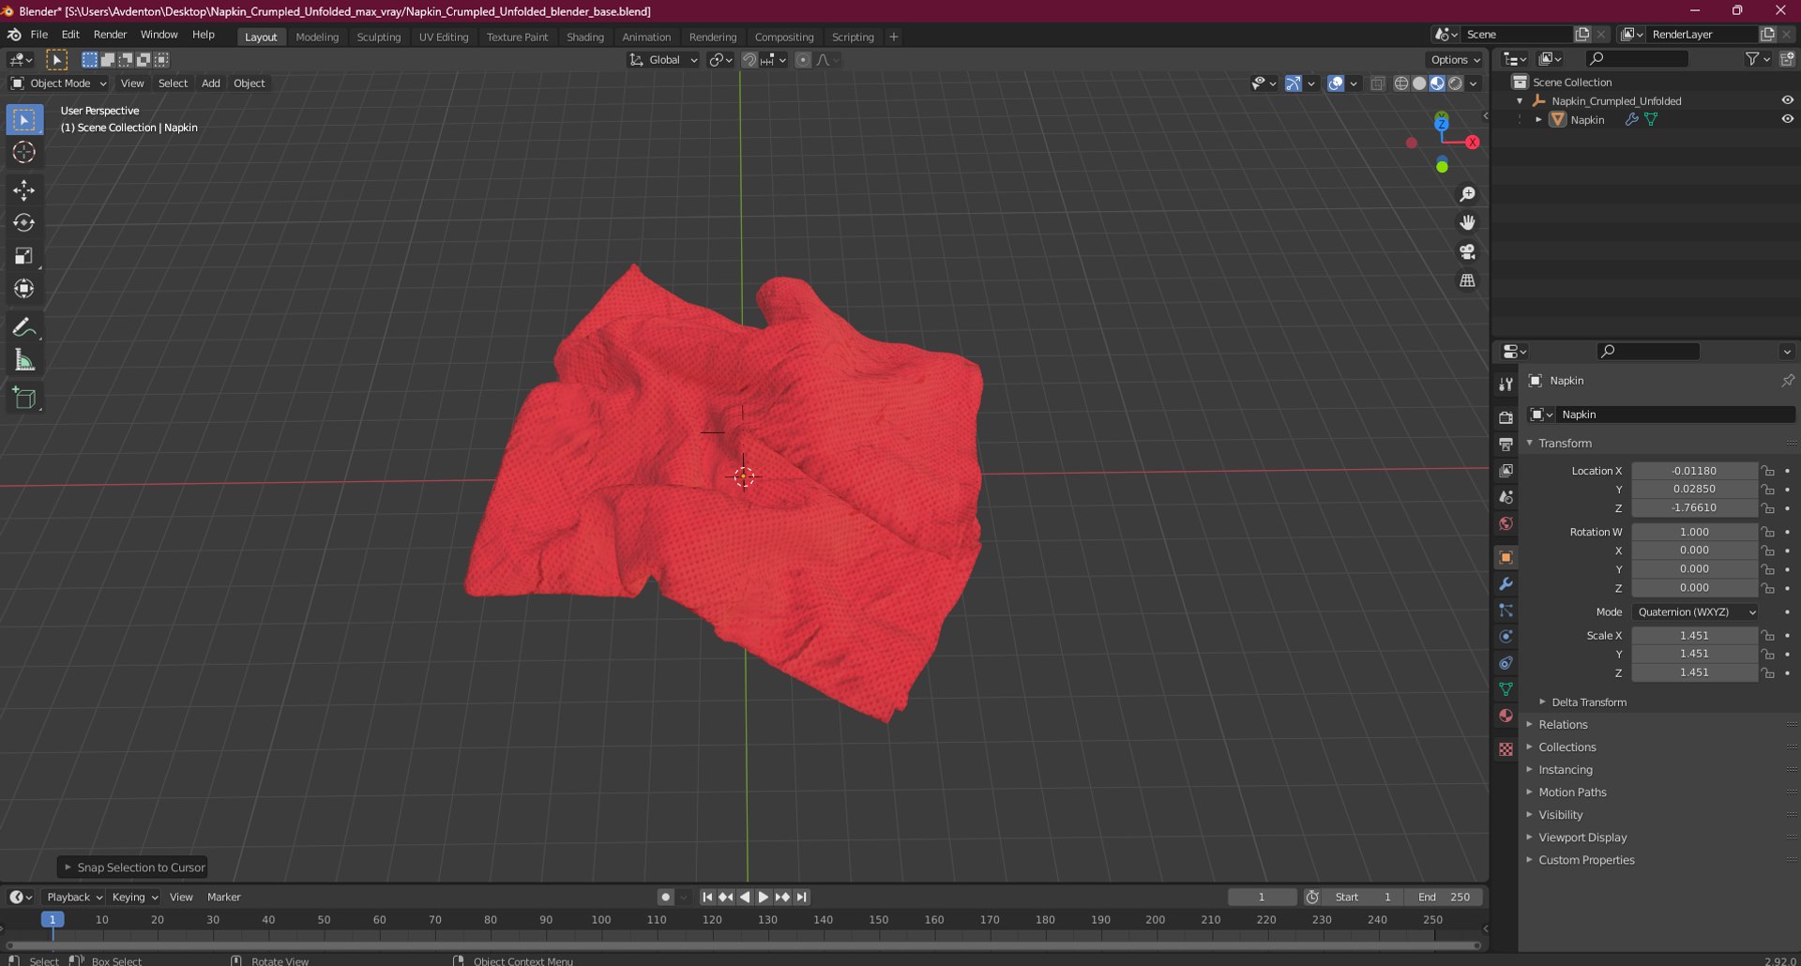Image resolution: width=1801 pixels, height=966 pixels.
Task: Open Global transform orientation dropdown
Action: pyautogui.click(x=664, y=60)
